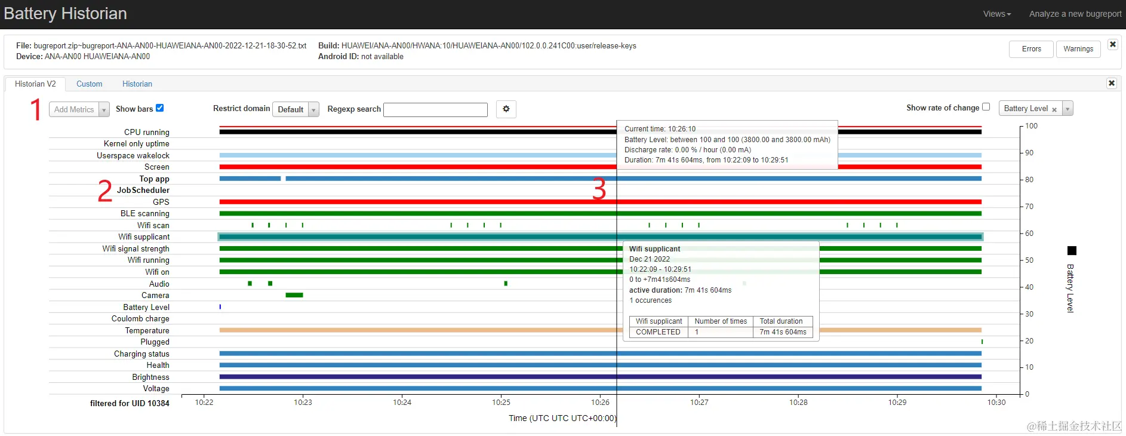
Task: Open the settings gear next to Regexp search
Action: [x=506, y=109]
